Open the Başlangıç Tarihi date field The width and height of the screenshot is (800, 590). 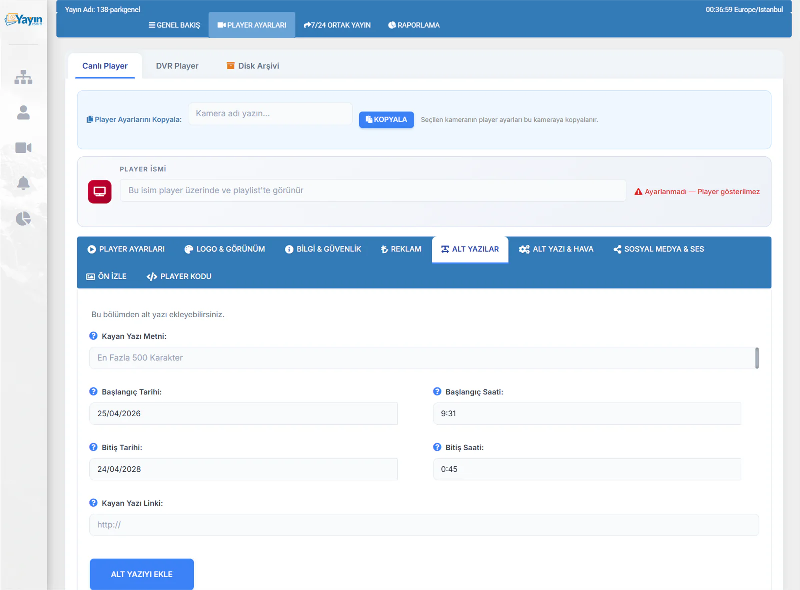click(x=243, y=414)
